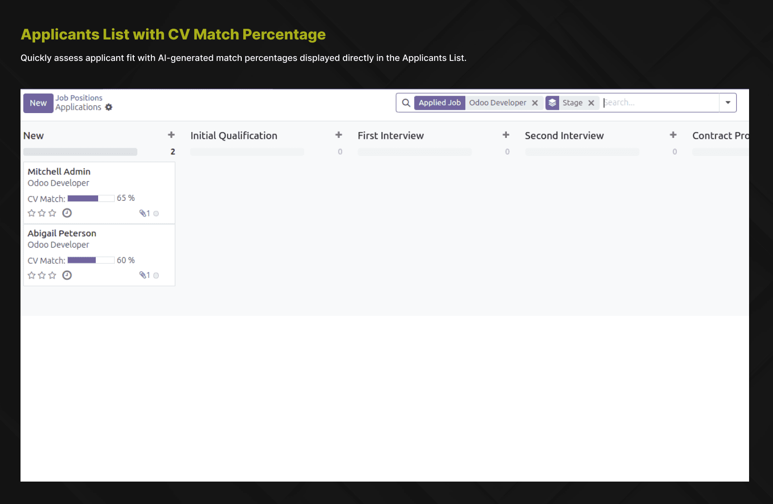Set first priority star for Abigail Peterson

coord(32,275)
